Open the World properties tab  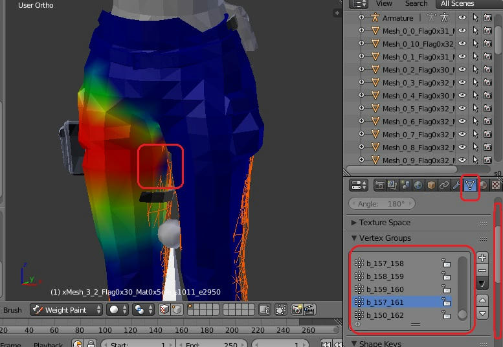418,185
